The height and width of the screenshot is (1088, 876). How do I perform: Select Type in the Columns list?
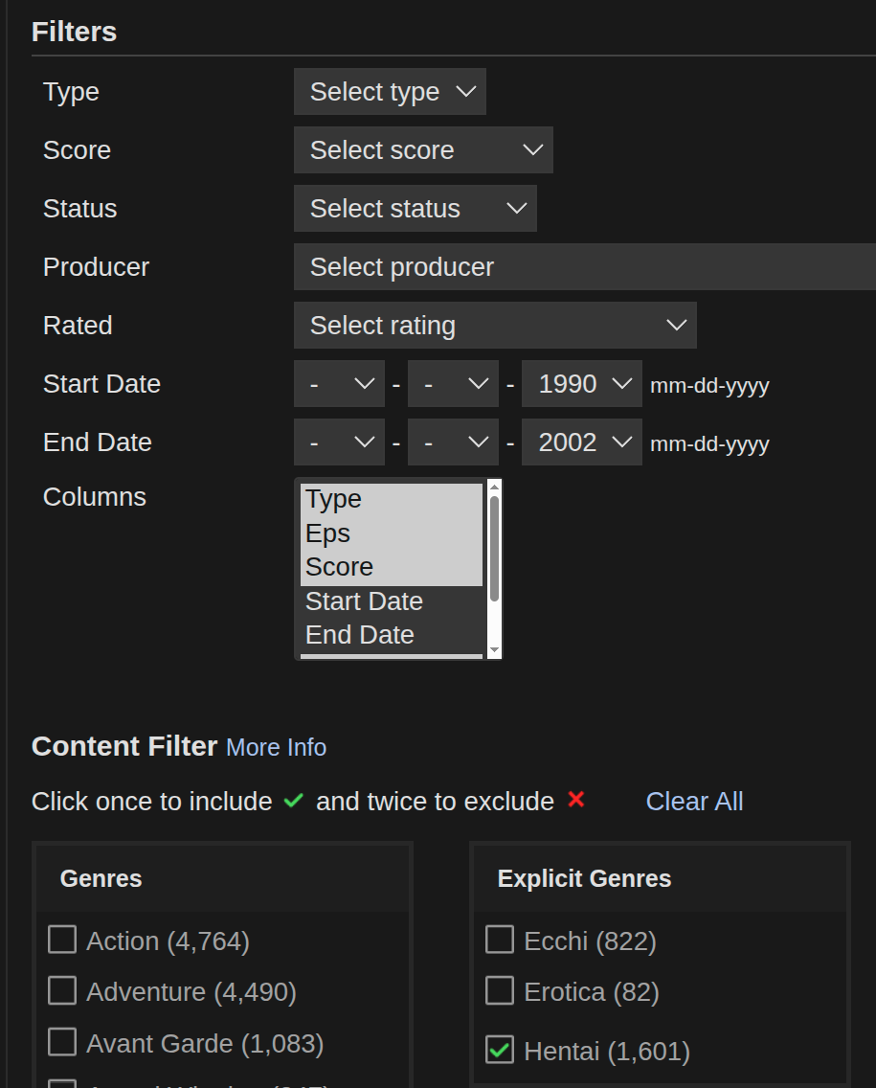392,500
